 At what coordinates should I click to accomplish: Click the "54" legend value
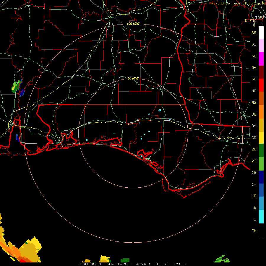[254, 67]
